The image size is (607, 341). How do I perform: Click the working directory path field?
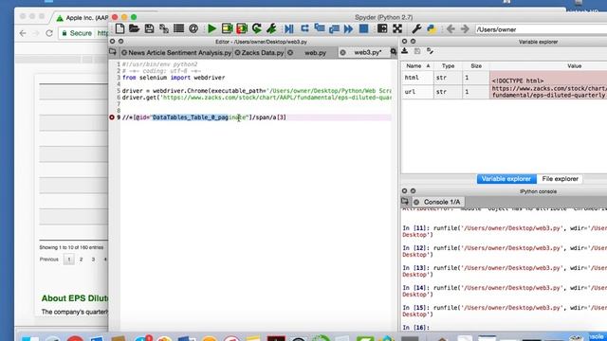541,29
